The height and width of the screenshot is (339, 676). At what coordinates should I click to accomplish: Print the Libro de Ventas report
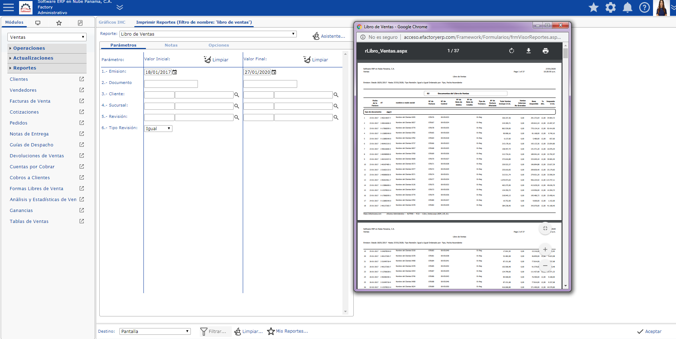click(x=545, y=51)
